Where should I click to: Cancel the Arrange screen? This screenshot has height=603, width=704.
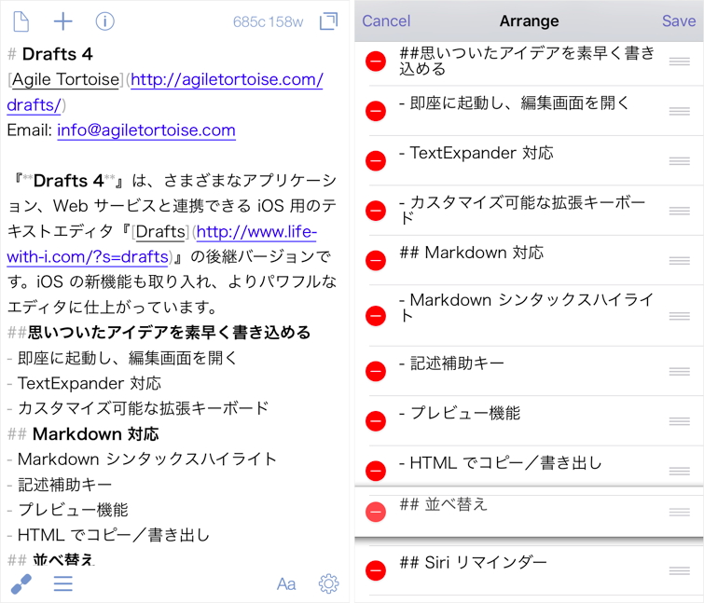pos(386,21)
